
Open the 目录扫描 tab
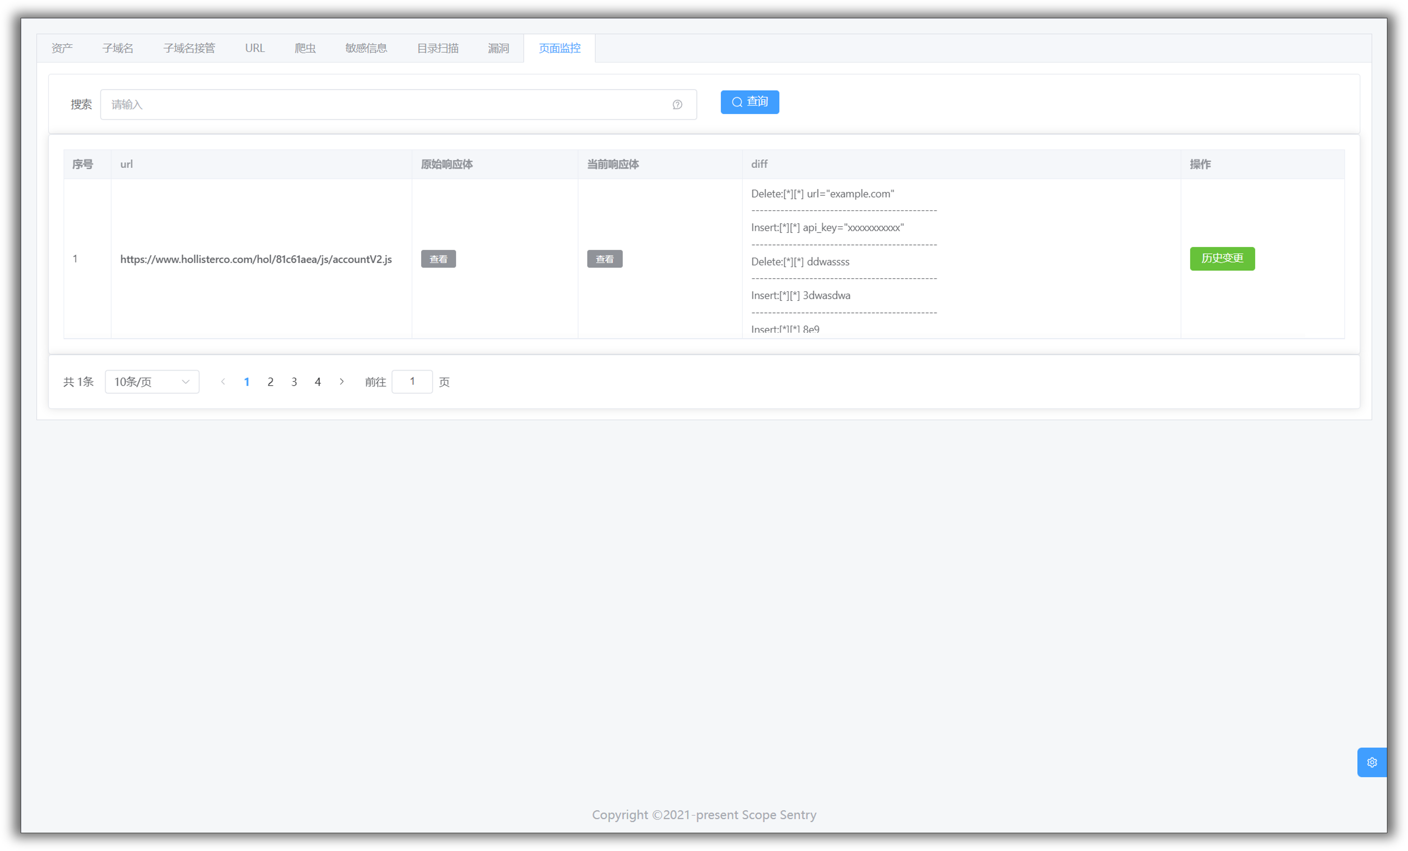point(438,49)
